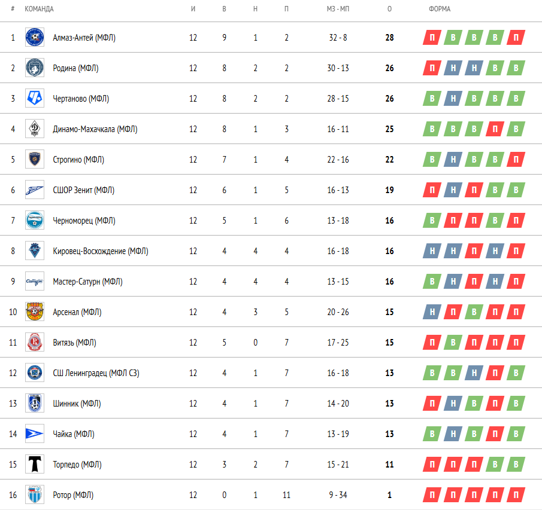Sort table by the О points column
This screenshot has width=542, height=510.
(x=389, y=9)
